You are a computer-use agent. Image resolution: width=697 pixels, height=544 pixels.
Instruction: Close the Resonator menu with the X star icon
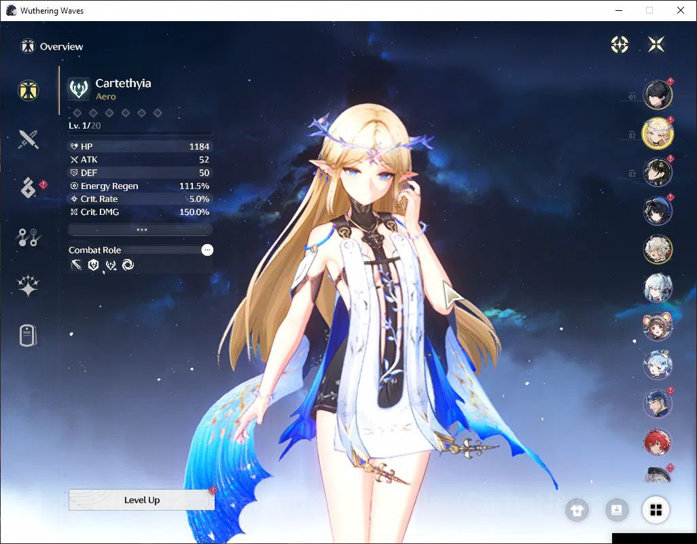pyautogui.click(x=656, y=44)
